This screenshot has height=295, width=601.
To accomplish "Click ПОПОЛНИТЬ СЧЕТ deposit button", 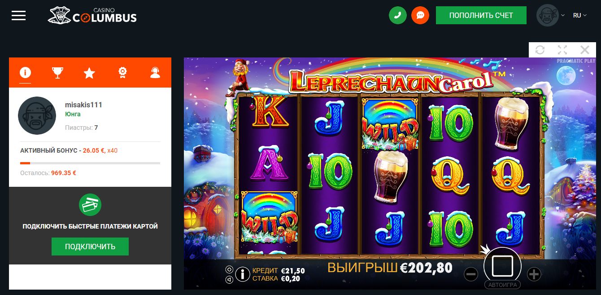I will (481, 15).
